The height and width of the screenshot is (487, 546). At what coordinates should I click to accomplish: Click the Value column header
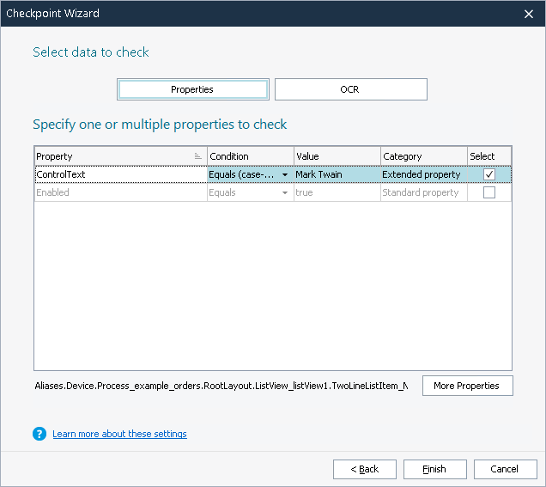coord(337,156)
